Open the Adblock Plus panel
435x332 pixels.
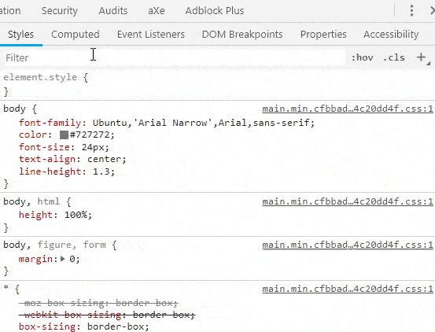click(x=215, y=11)
